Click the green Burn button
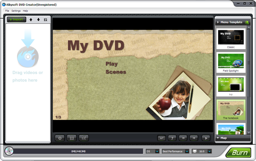256x161 pixels. click(x=238, y=152)
